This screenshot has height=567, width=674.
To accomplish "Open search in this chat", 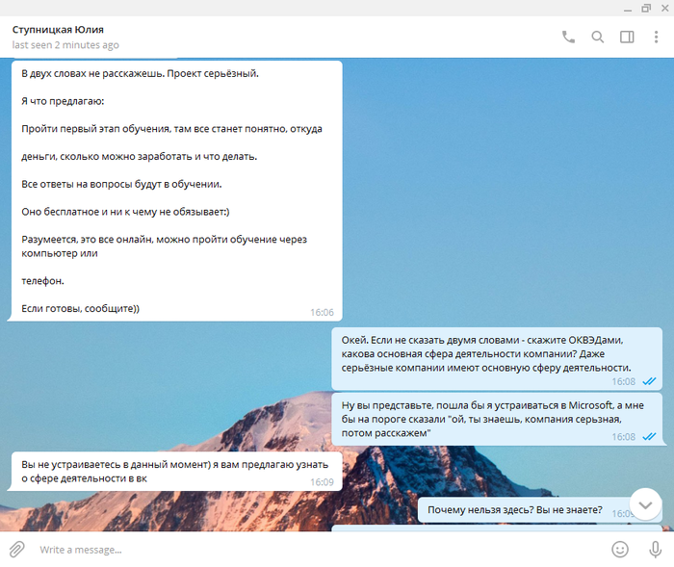I will 598,38.
